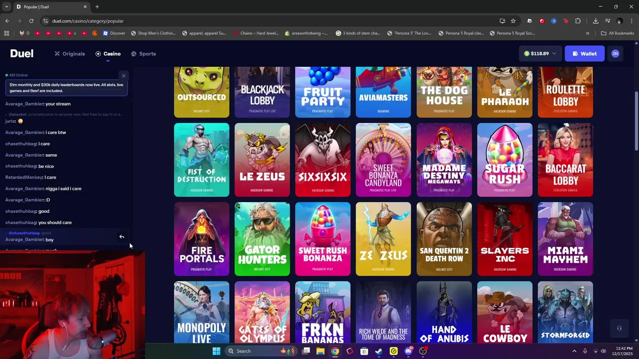Expand the $118.89 balance dropdown
The image size is (639, 359).
(540, 53)
